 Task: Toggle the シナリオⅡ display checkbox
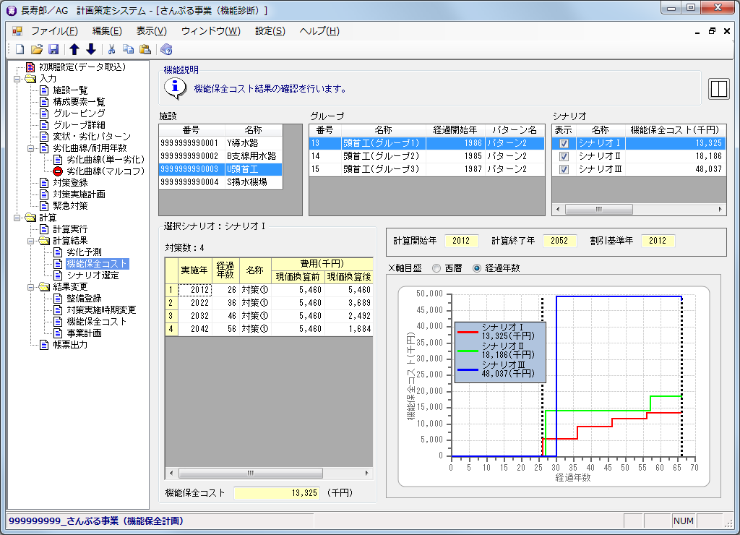point(564,156)
